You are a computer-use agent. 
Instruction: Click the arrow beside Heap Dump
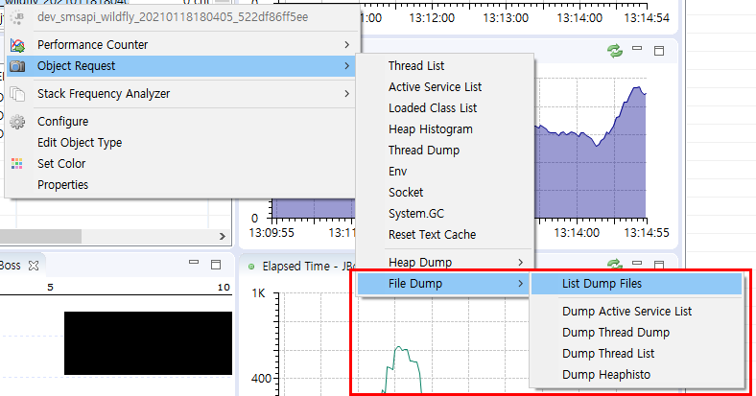520,263
